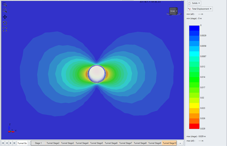227x146 pixels.
Task: Switch to the Tunnel Stage9 tab
Action: [x=155, y=143]
